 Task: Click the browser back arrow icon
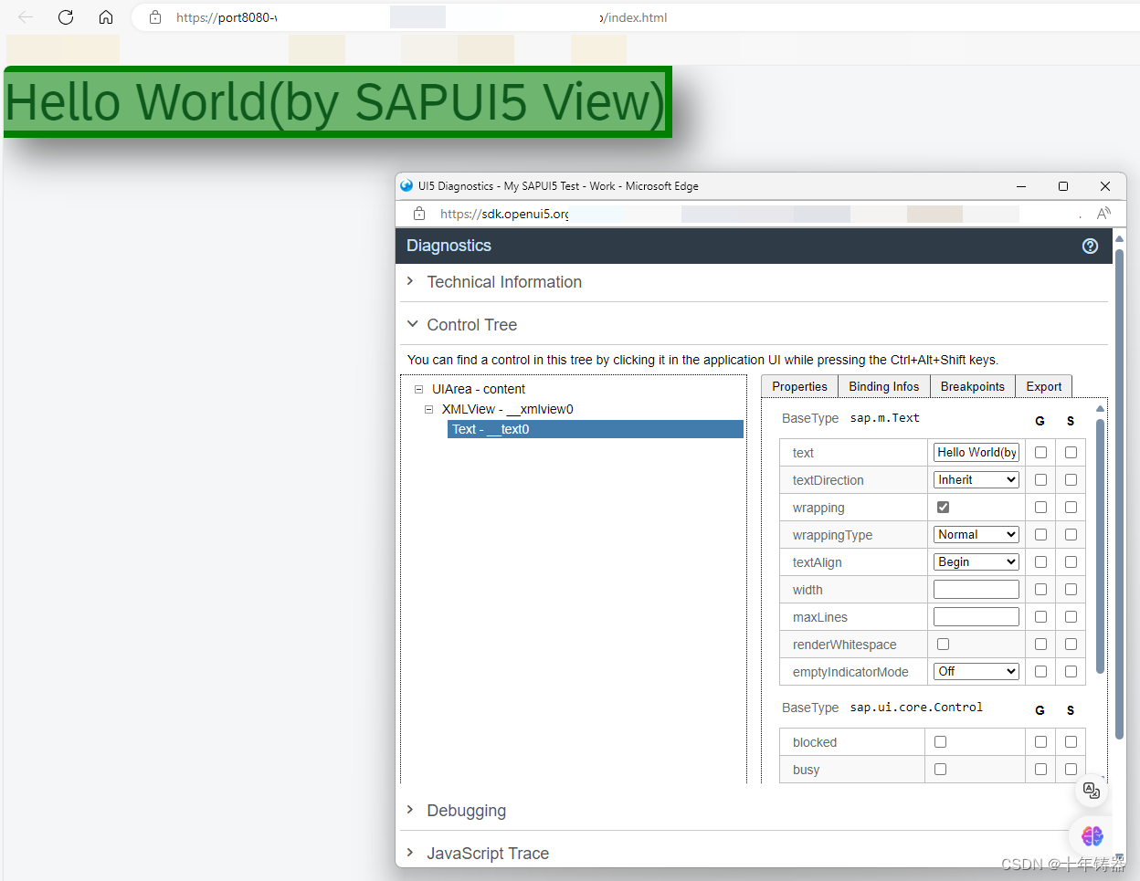click(26, 16)
